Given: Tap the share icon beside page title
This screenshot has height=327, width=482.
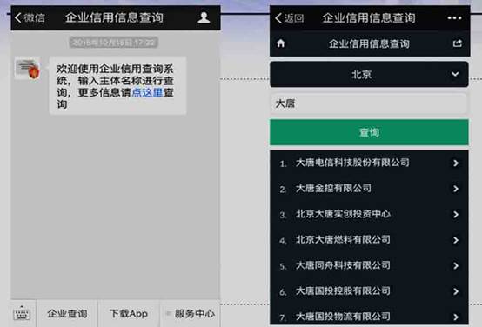Looking at the screenshot, I should tap(458, 43).
